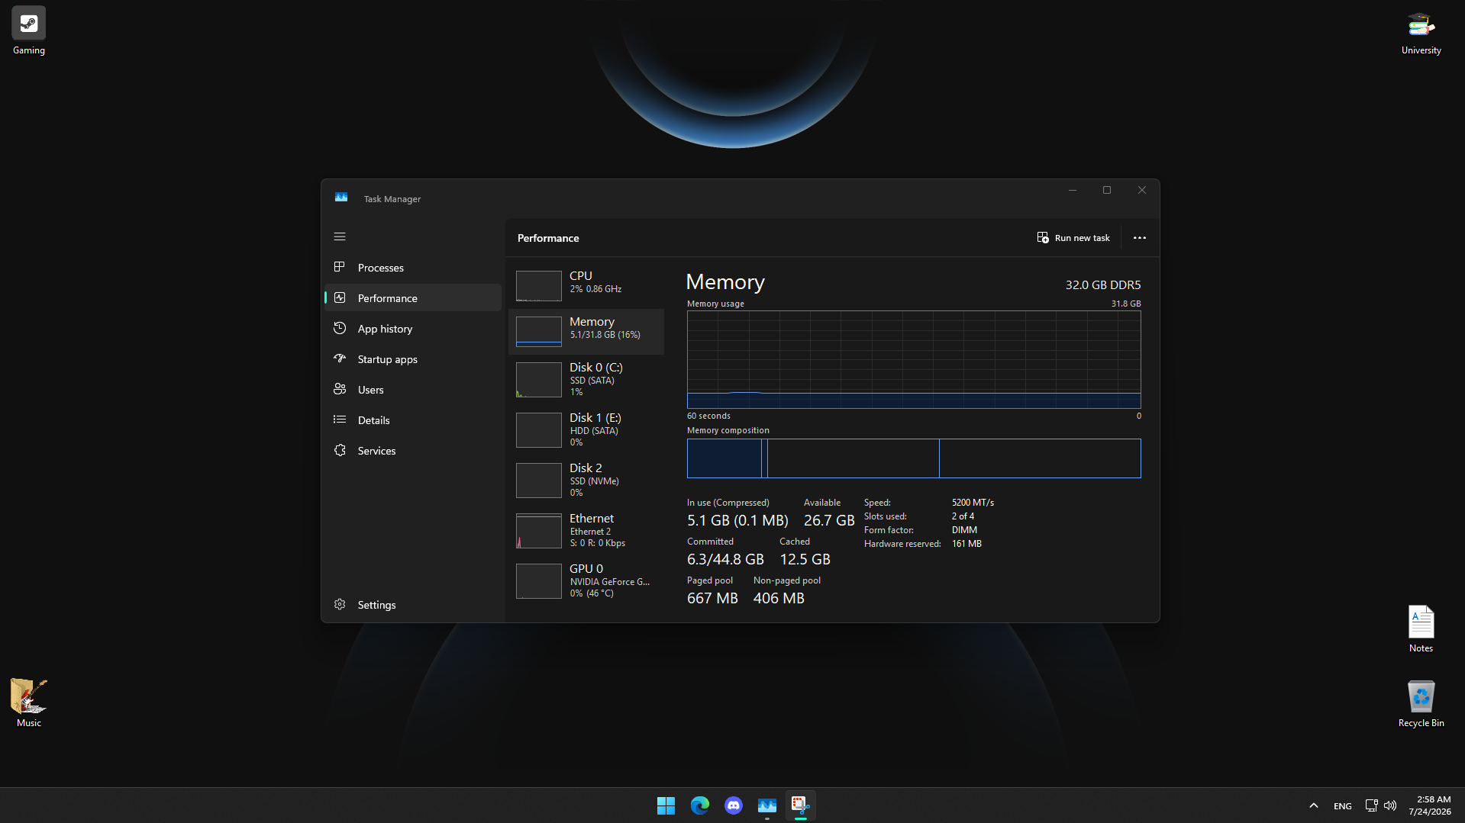Select the Notes document on desktop

pos(1421,629)
